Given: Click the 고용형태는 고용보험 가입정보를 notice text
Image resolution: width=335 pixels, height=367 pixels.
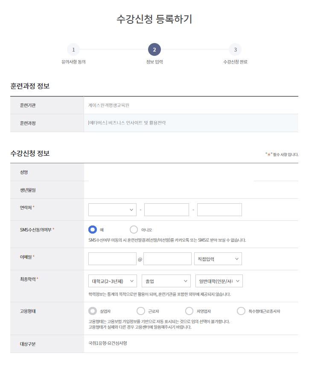Looking at the screenshot, I should click(159, 321).
